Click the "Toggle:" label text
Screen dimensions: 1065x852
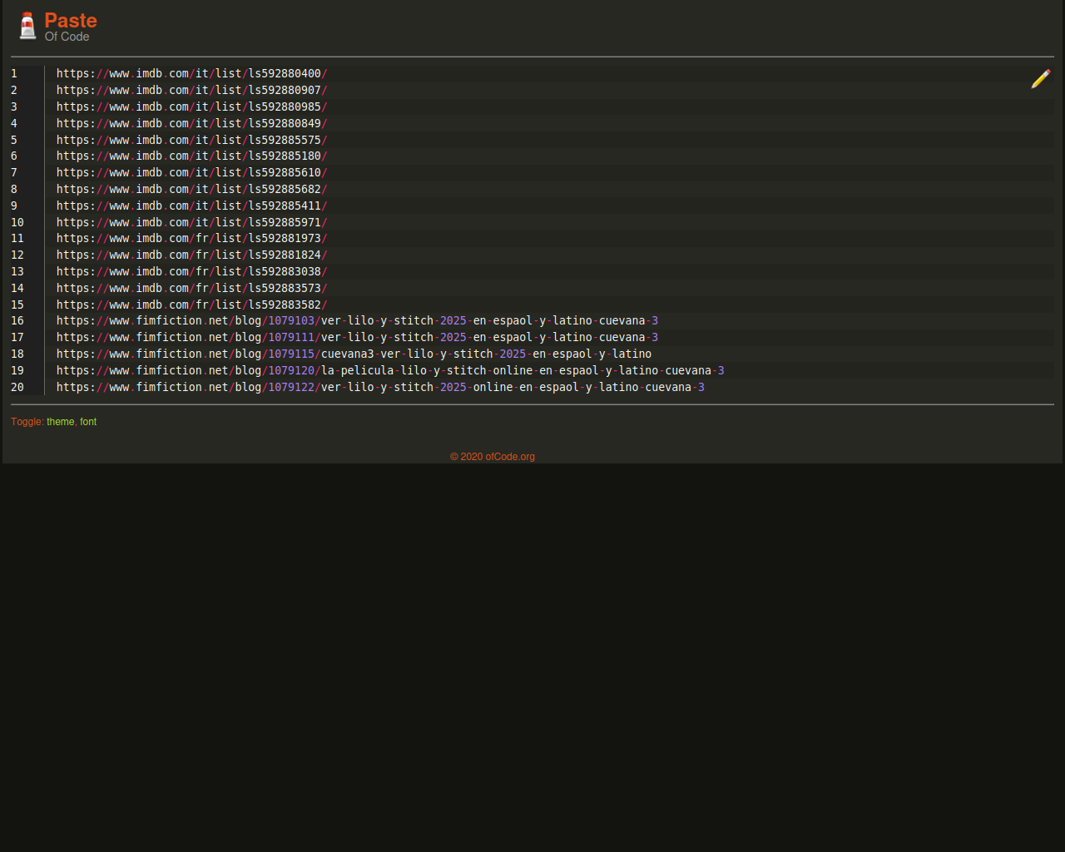(x=27, y=422)
